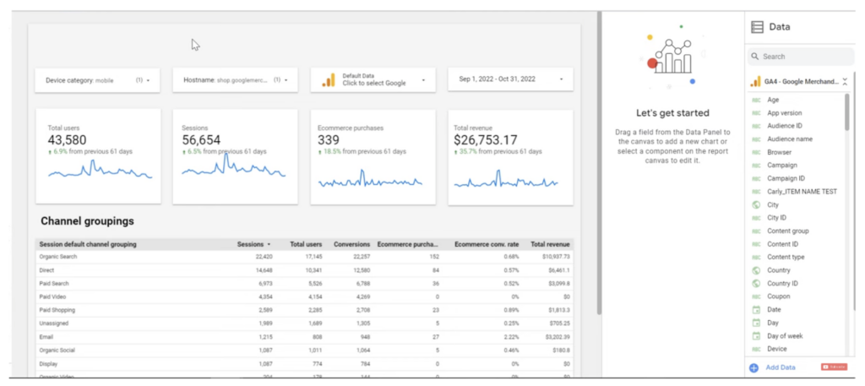865x386 pixels.
Task: Select the Ecommerce purchases scorecard
Action: point(373,157)
